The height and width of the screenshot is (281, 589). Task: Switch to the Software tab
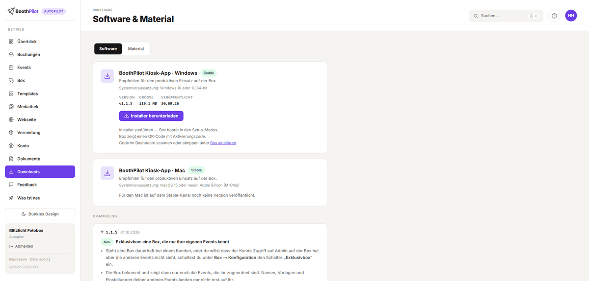coord(108,49)
